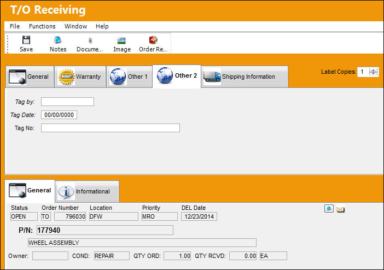Image resolution: width=384 pixels, height=270 pixels.
Task: Click the Label Copies spinner arrows
Action: coord(374,72)
